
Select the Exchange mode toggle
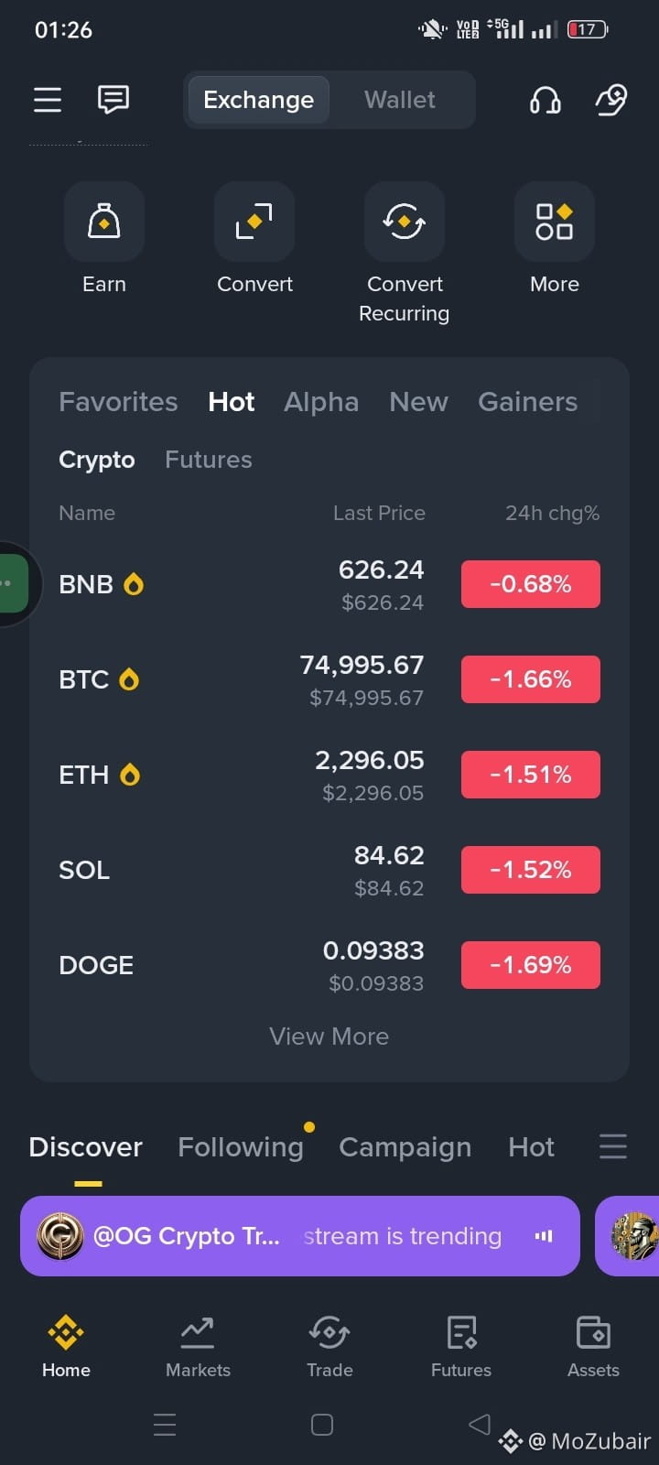pyautogui.click(x=259, y=100)
